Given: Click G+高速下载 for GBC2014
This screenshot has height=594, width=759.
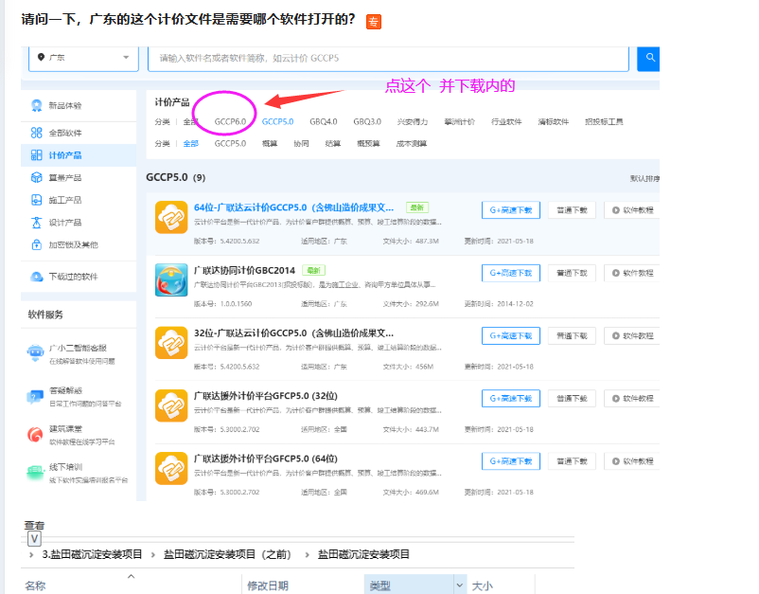Looking at the screenshot, I should (511, 273).
